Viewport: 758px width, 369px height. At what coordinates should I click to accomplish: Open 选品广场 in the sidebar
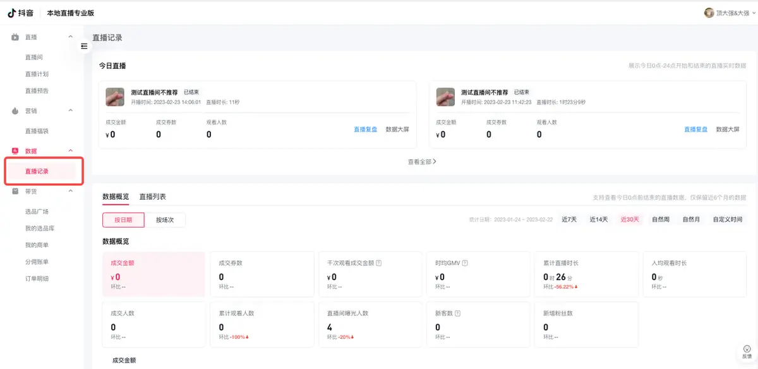37,212
